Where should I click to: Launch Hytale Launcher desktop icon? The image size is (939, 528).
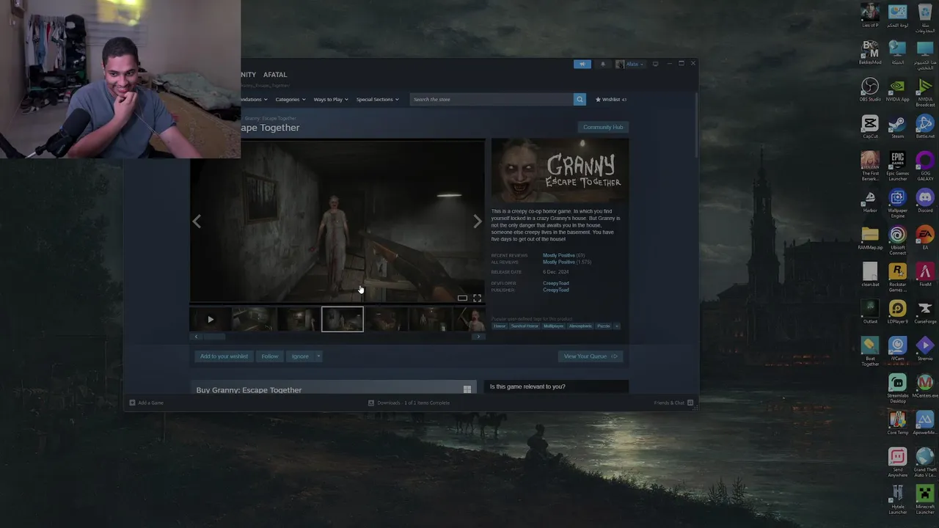click(x=897, y=499)
